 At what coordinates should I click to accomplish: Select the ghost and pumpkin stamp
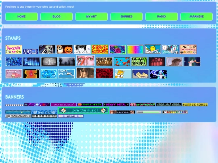coord(65,49)
